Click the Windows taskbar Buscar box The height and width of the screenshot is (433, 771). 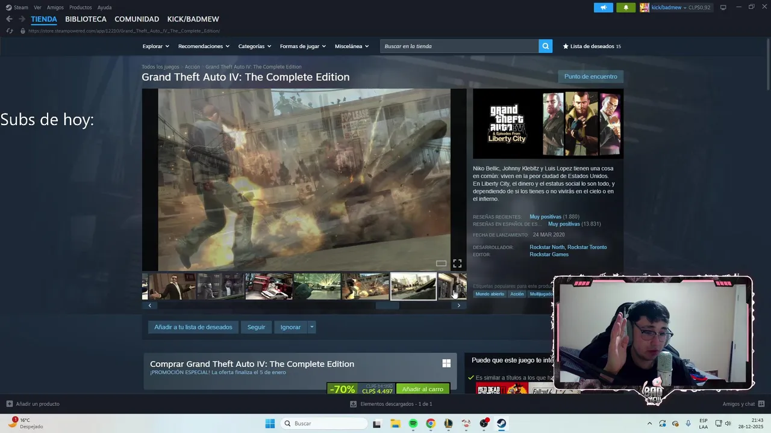coord(325,423)
